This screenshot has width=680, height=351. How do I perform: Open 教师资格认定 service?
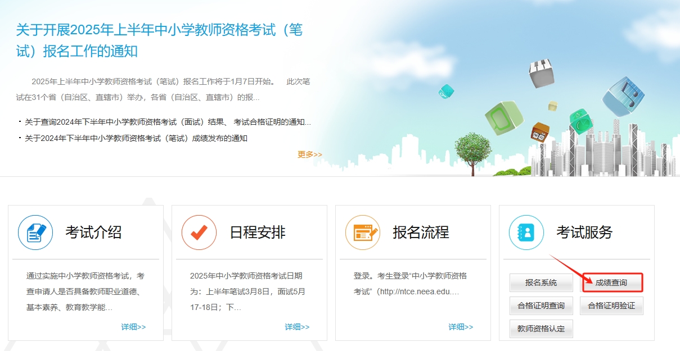point(541,329)
